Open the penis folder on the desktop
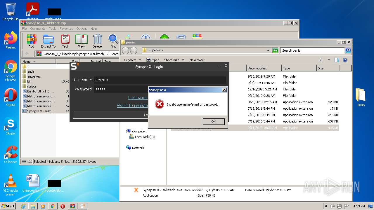This screenshot has height=210, width=374. coord(361,97)
